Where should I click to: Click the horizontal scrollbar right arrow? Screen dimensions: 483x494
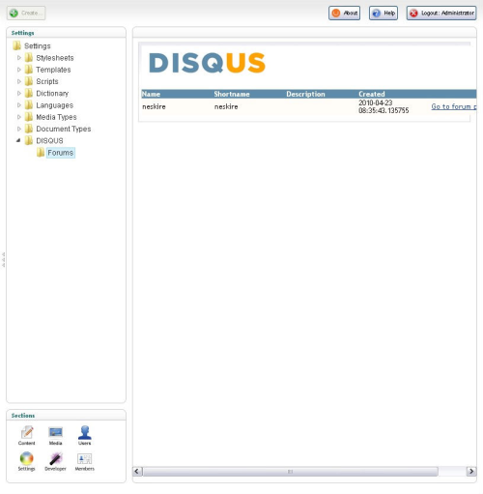471,472
